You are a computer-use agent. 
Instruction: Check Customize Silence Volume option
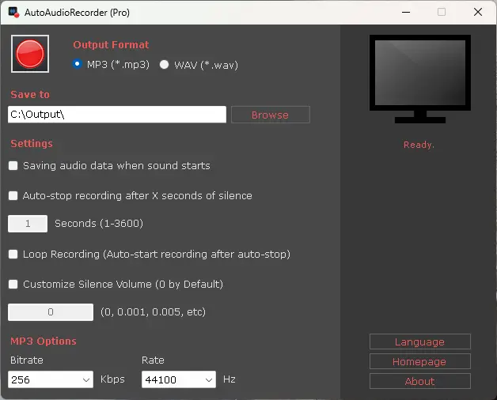point(13,284)
